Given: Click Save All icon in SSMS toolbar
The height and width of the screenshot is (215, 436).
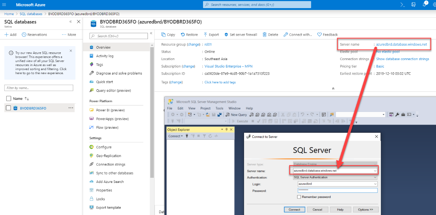Looking at the screenshot, I should point(220,115).
